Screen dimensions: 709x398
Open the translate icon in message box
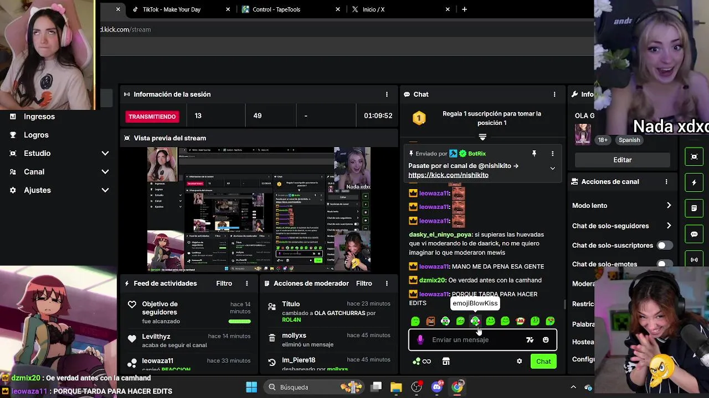[x=530, y=340]
